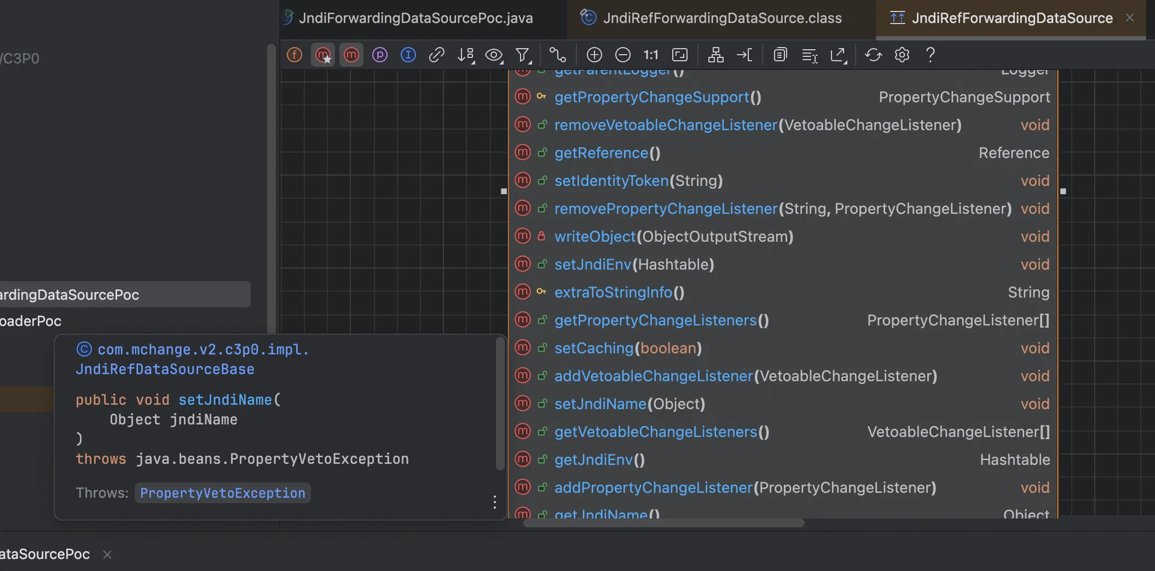This screenshot has height=571, width=1155.
Task: Fit diagram content to window
Action: [680, 55]
